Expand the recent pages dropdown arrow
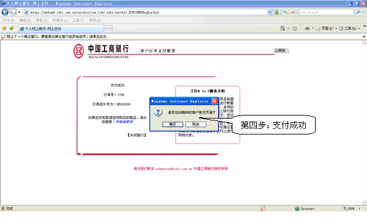The width and height of the screenshot is (367, 220). click(x=20, y=12)
